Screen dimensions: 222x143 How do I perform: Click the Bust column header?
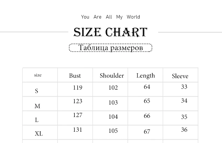[x=75, y=76]
